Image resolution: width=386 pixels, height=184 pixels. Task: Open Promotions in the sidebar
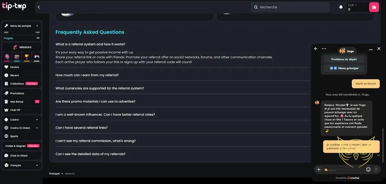(x=17, y=93)
